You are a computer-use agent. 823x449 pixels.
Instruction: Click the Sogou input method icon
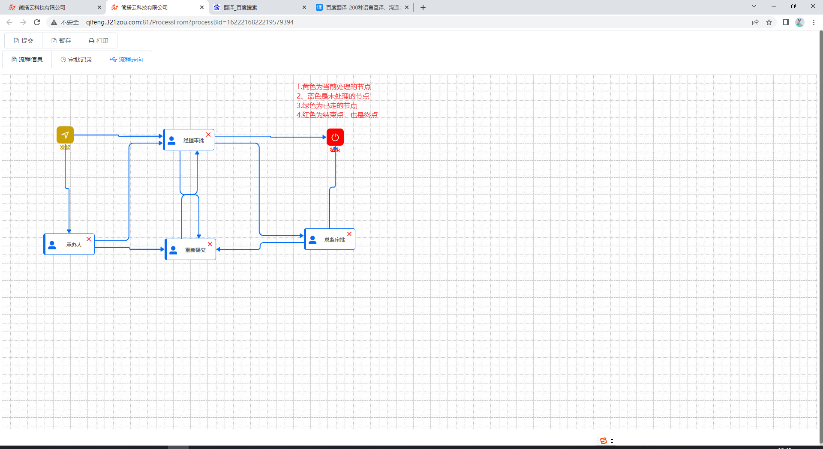604,441
